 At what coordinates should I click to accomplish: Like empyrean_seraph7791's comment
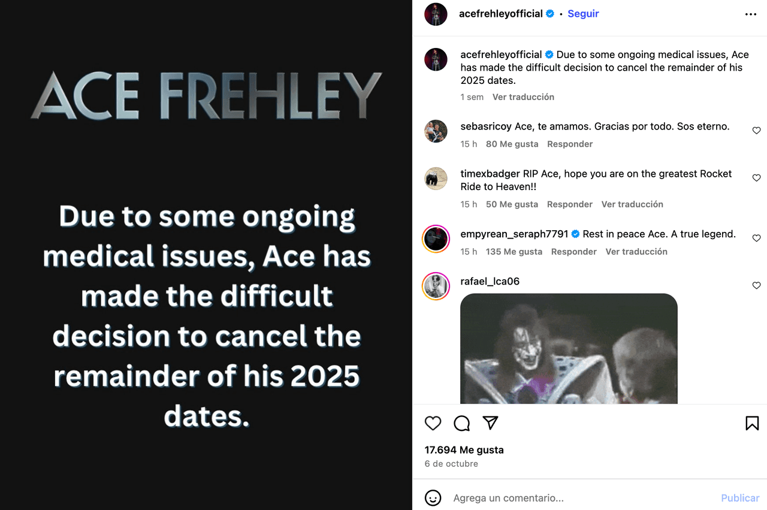756,238
